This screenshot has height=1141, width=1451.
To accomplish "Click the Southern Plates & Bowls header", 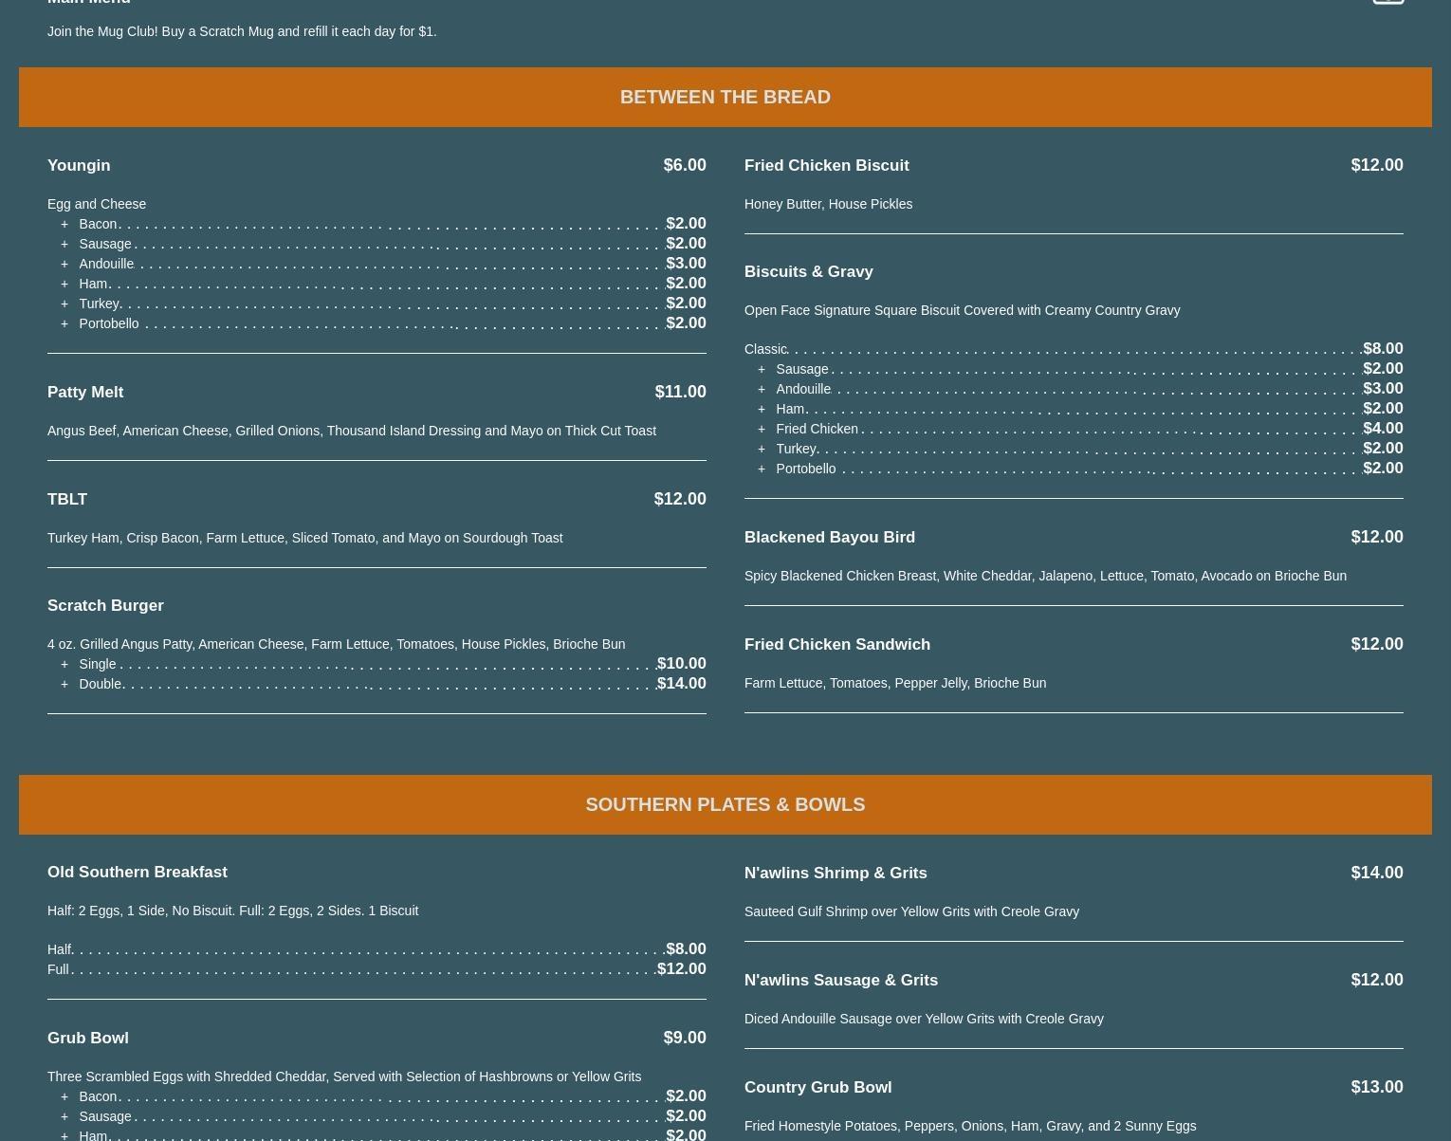I will click(x=725, y=804).
